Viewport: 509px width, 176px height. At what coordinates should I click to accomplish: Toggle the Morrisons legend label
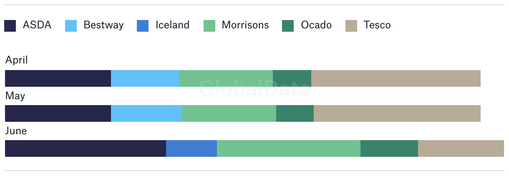[x=245, y=25]
